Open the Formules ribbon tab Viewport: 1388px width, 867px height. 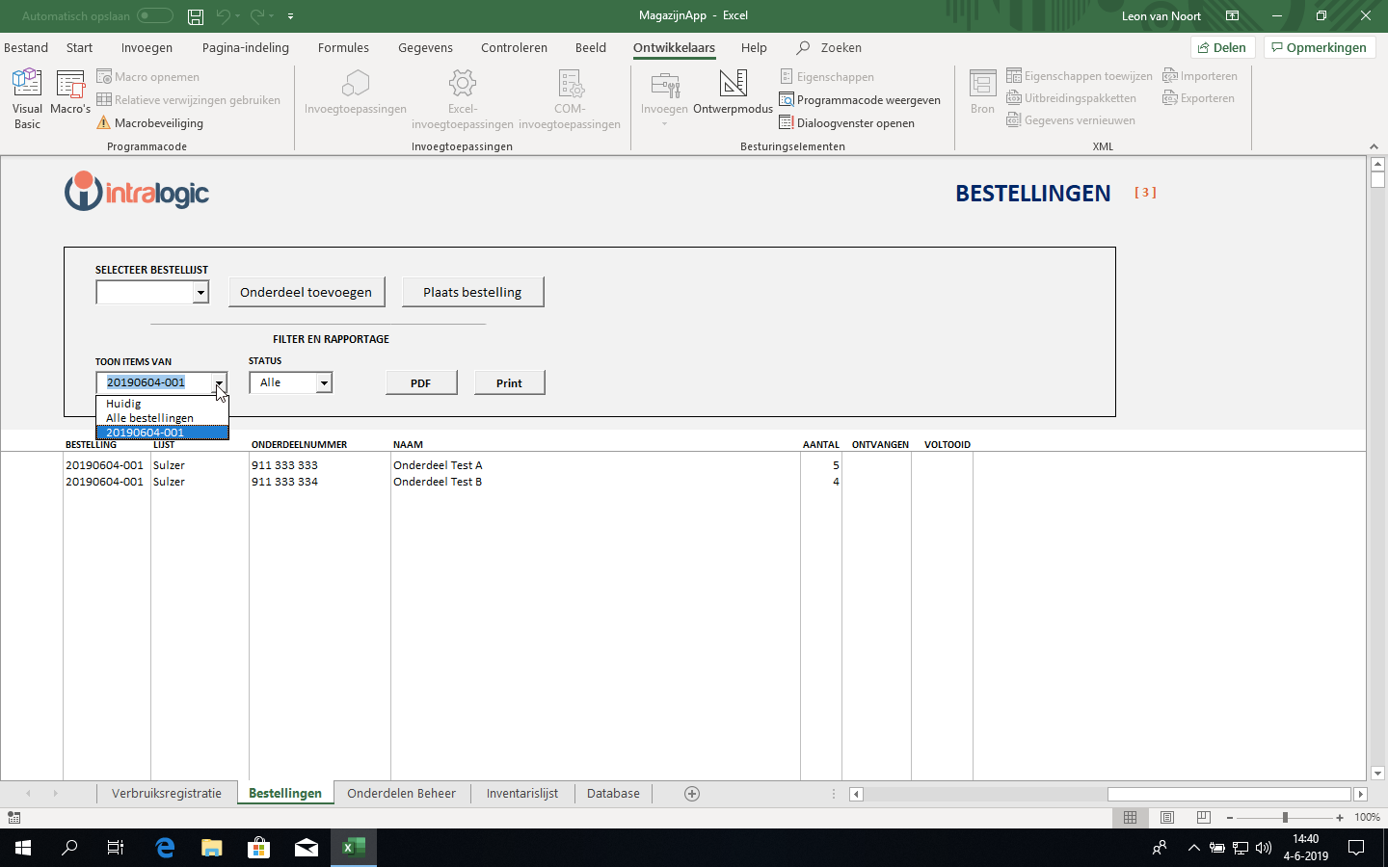(343, 47)
